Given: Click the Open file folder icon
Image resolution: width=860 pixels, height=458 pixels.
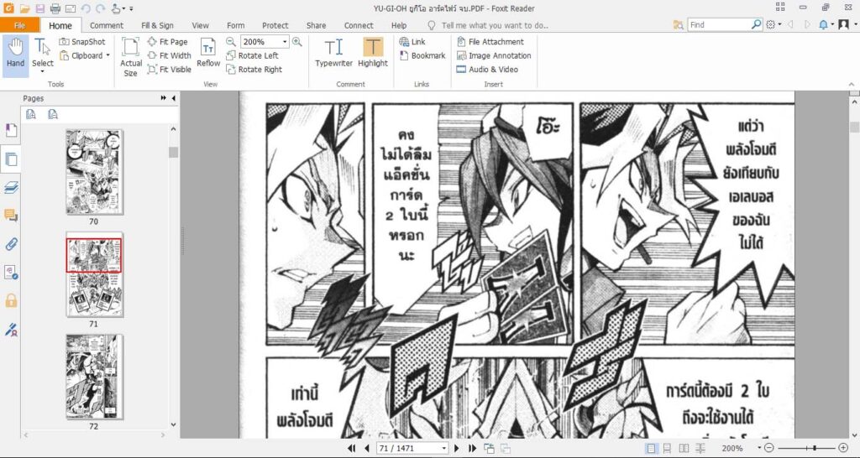Looking at the screenshot, I should tap(24, 8).
